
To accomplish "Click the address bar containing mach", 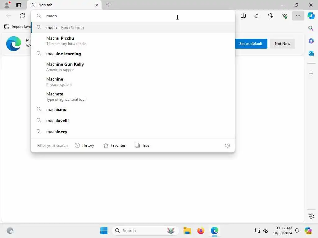I will point(133,16).
